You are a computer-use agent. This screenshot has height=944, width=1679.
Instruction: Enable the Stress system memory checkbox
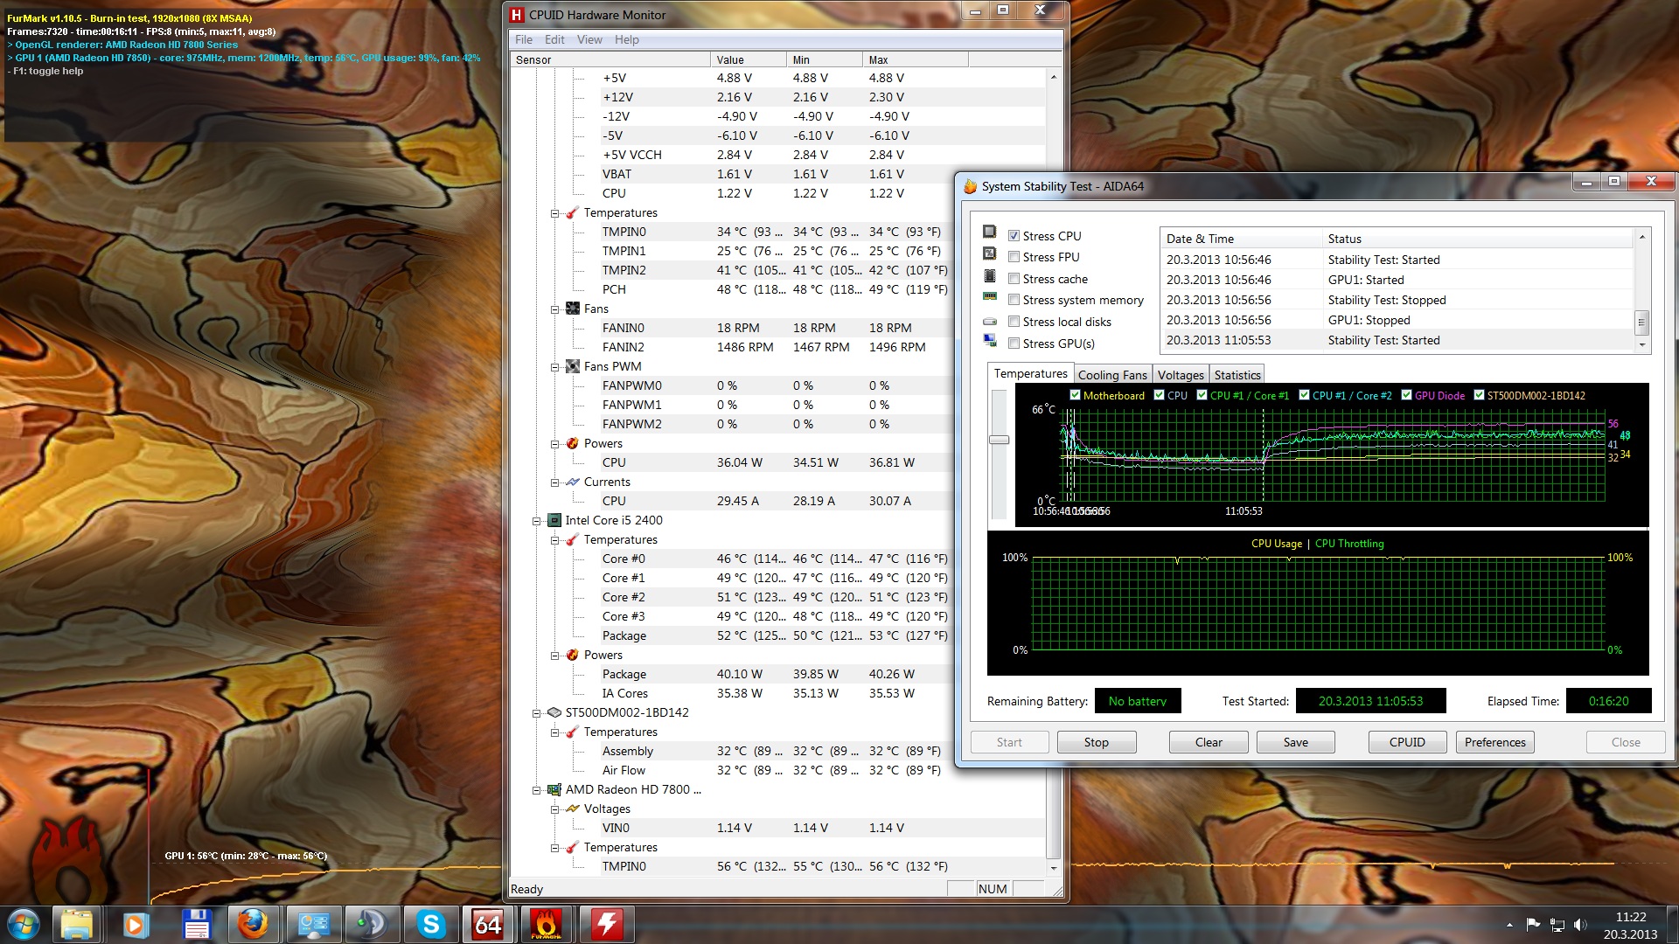(1014, 300)
